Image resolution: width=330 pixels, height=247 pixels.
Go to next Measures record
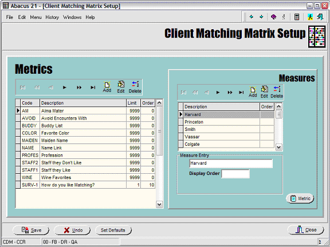pos(218,92)
